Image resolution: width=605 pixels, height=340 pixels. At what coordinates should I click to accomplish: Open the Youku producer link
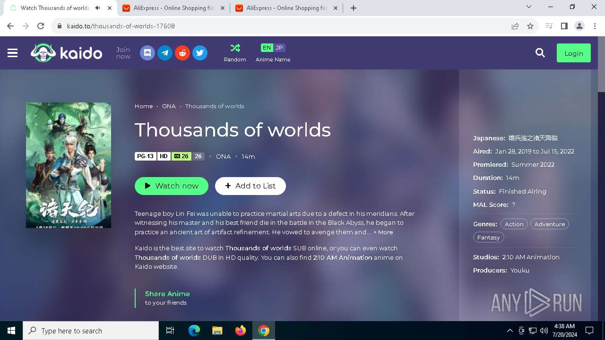coord(520,270)
